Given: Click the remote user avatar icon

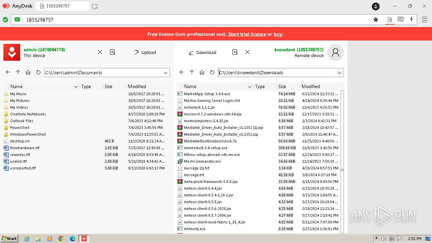Looking at the screenshot, I should click(x=335, y=52).
